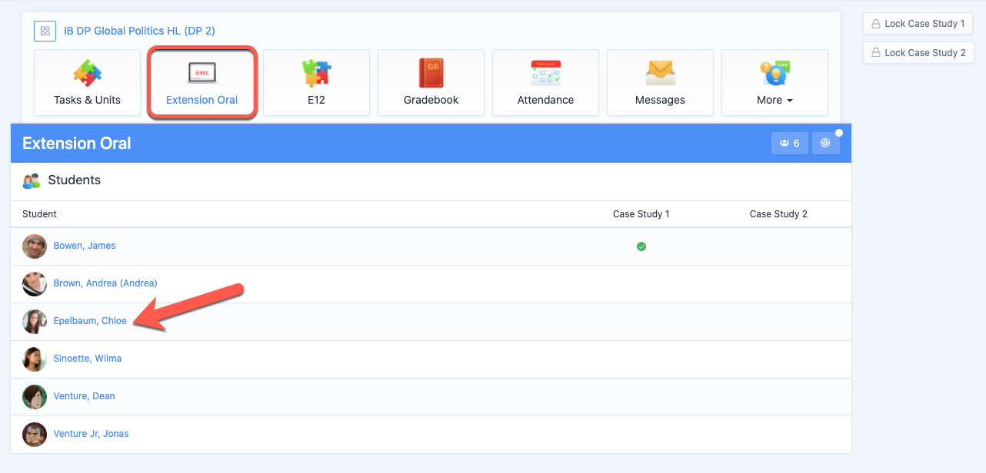
Task: Open Bowen, James student link
Action: tap(85, 246)
